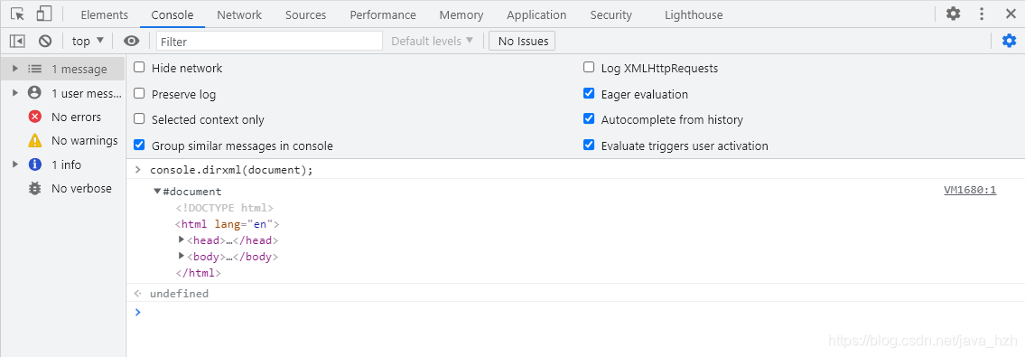Toggle the device toolbar icon
The height and width of the screenshot is (357, 1025).
click(43, 14)
